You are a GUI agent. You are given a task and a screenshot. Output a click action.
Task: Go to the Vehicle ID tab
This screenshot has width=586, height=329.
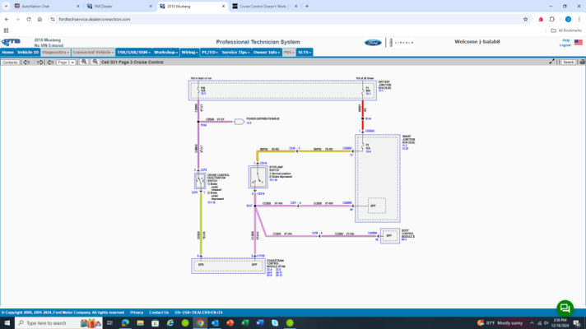pyautogui.click(x=28, y=53)
